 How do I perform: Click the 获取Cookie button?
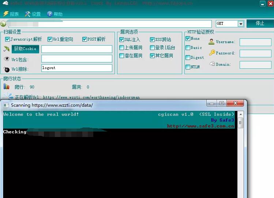(x=25, y=49)
